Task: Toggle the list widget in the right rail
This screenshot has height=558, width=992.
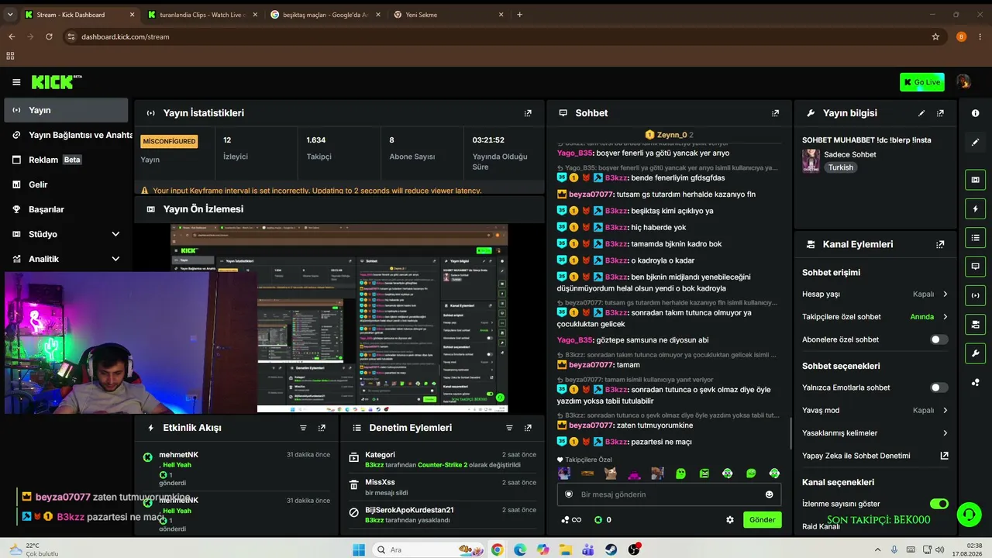Action: click(x=975, y=237)
